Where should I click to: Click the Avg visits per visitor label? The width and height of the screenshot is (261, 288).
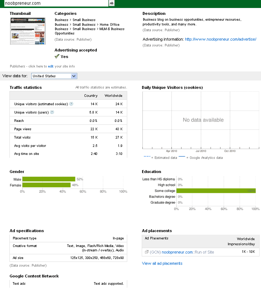tap(30, 146)
